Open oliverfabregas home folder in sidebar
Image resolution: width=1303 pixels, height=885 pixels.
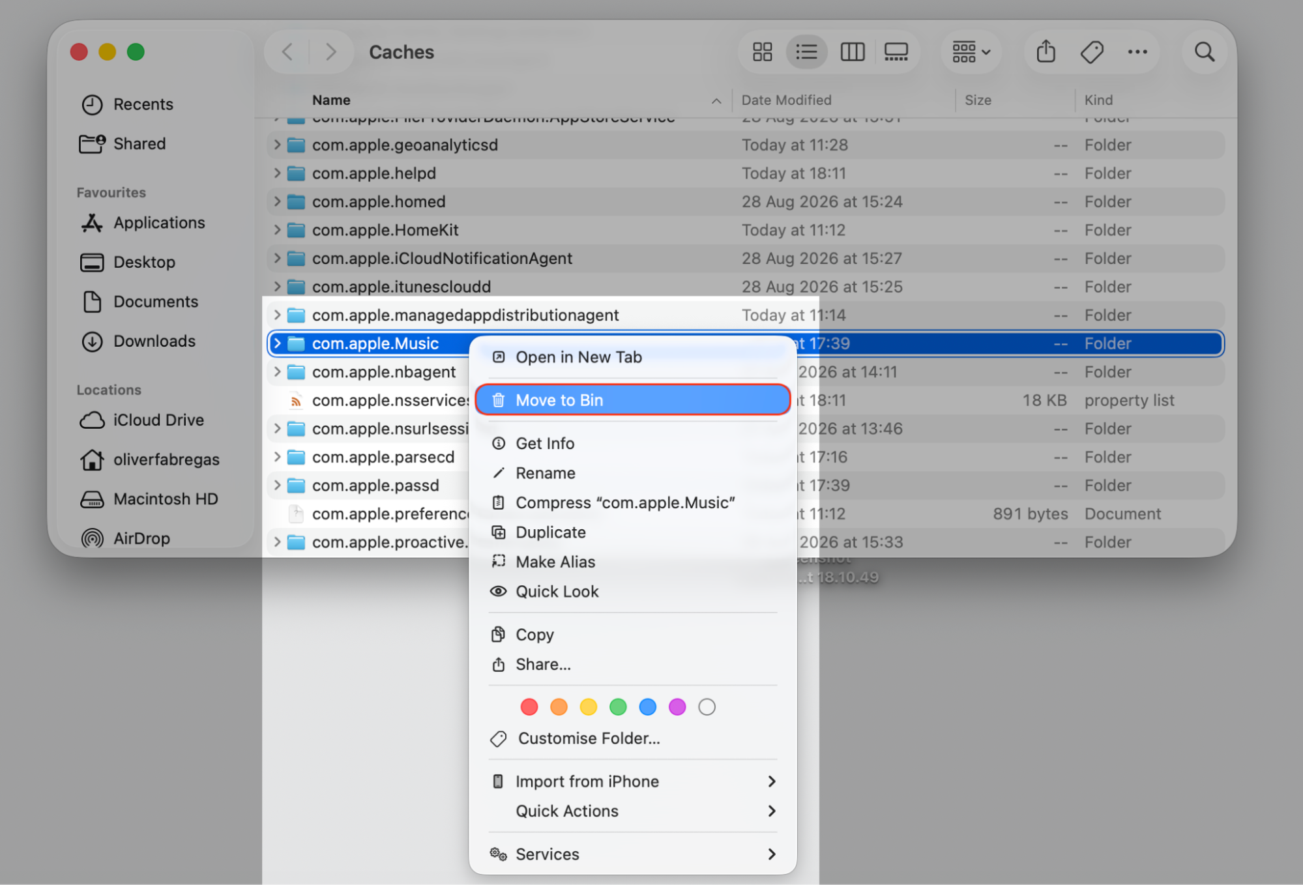151,459
